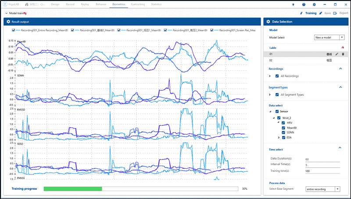Expand the EDA tree node

pyautogui.click(x=278, y=137)
